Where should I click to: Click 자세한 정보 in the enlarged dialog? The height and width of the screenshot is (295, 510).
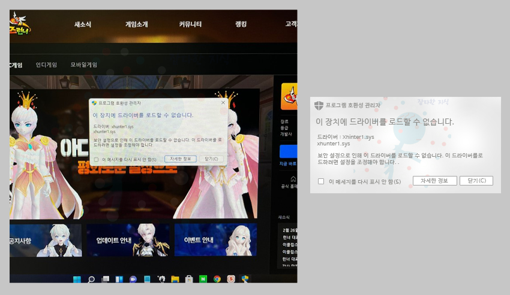(x=434, y=181)
